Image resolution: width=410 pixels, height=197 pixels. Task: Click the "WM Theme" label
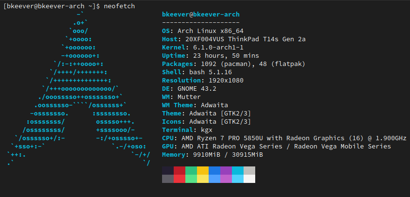(178, 105)
